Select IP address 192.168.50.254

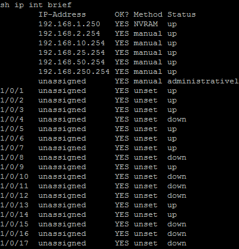coord(72,62)
